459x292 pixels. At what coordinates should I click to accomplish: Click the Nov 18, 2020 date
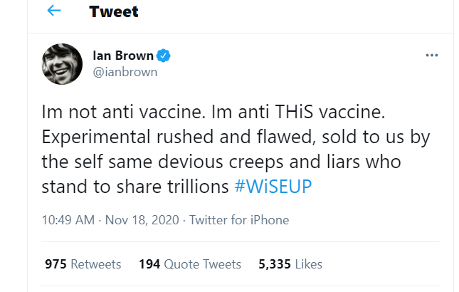pos(142,220)
